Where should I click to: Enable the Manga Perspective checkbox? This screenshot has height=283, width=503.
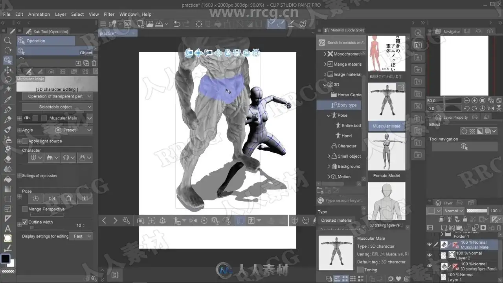(x=25, y=209)
